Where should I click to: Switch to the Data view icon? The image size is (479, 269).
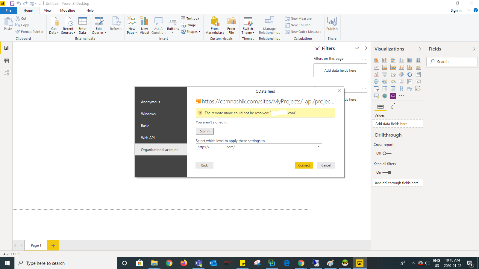pos(6,61)
